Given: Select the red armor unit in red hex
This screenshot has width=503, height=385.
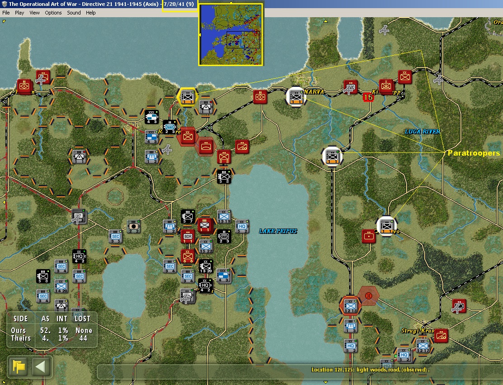Looking at the screenshot, I should click(x=206, y=147).
